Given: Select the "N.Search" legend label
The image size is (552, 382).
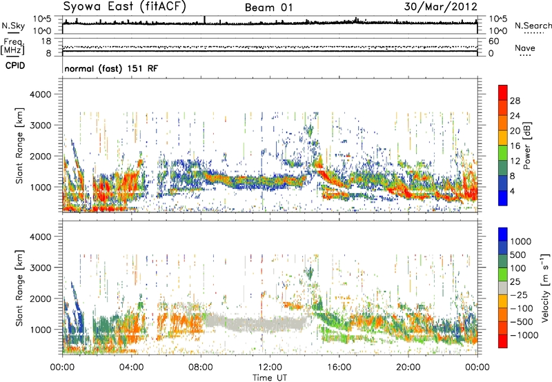Looking at the screenshot, I should pyautogui.click(x=533, y=26).
